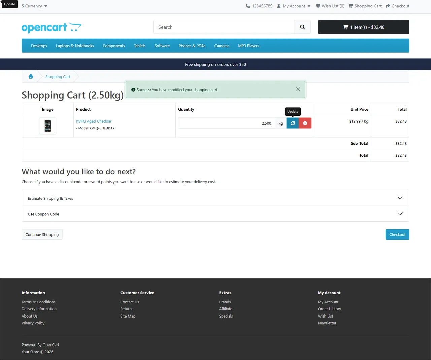The height and width of the screenshot is (360, 431).
Task: Click the Powered By OpenCart link
Action: click(51, 345)
